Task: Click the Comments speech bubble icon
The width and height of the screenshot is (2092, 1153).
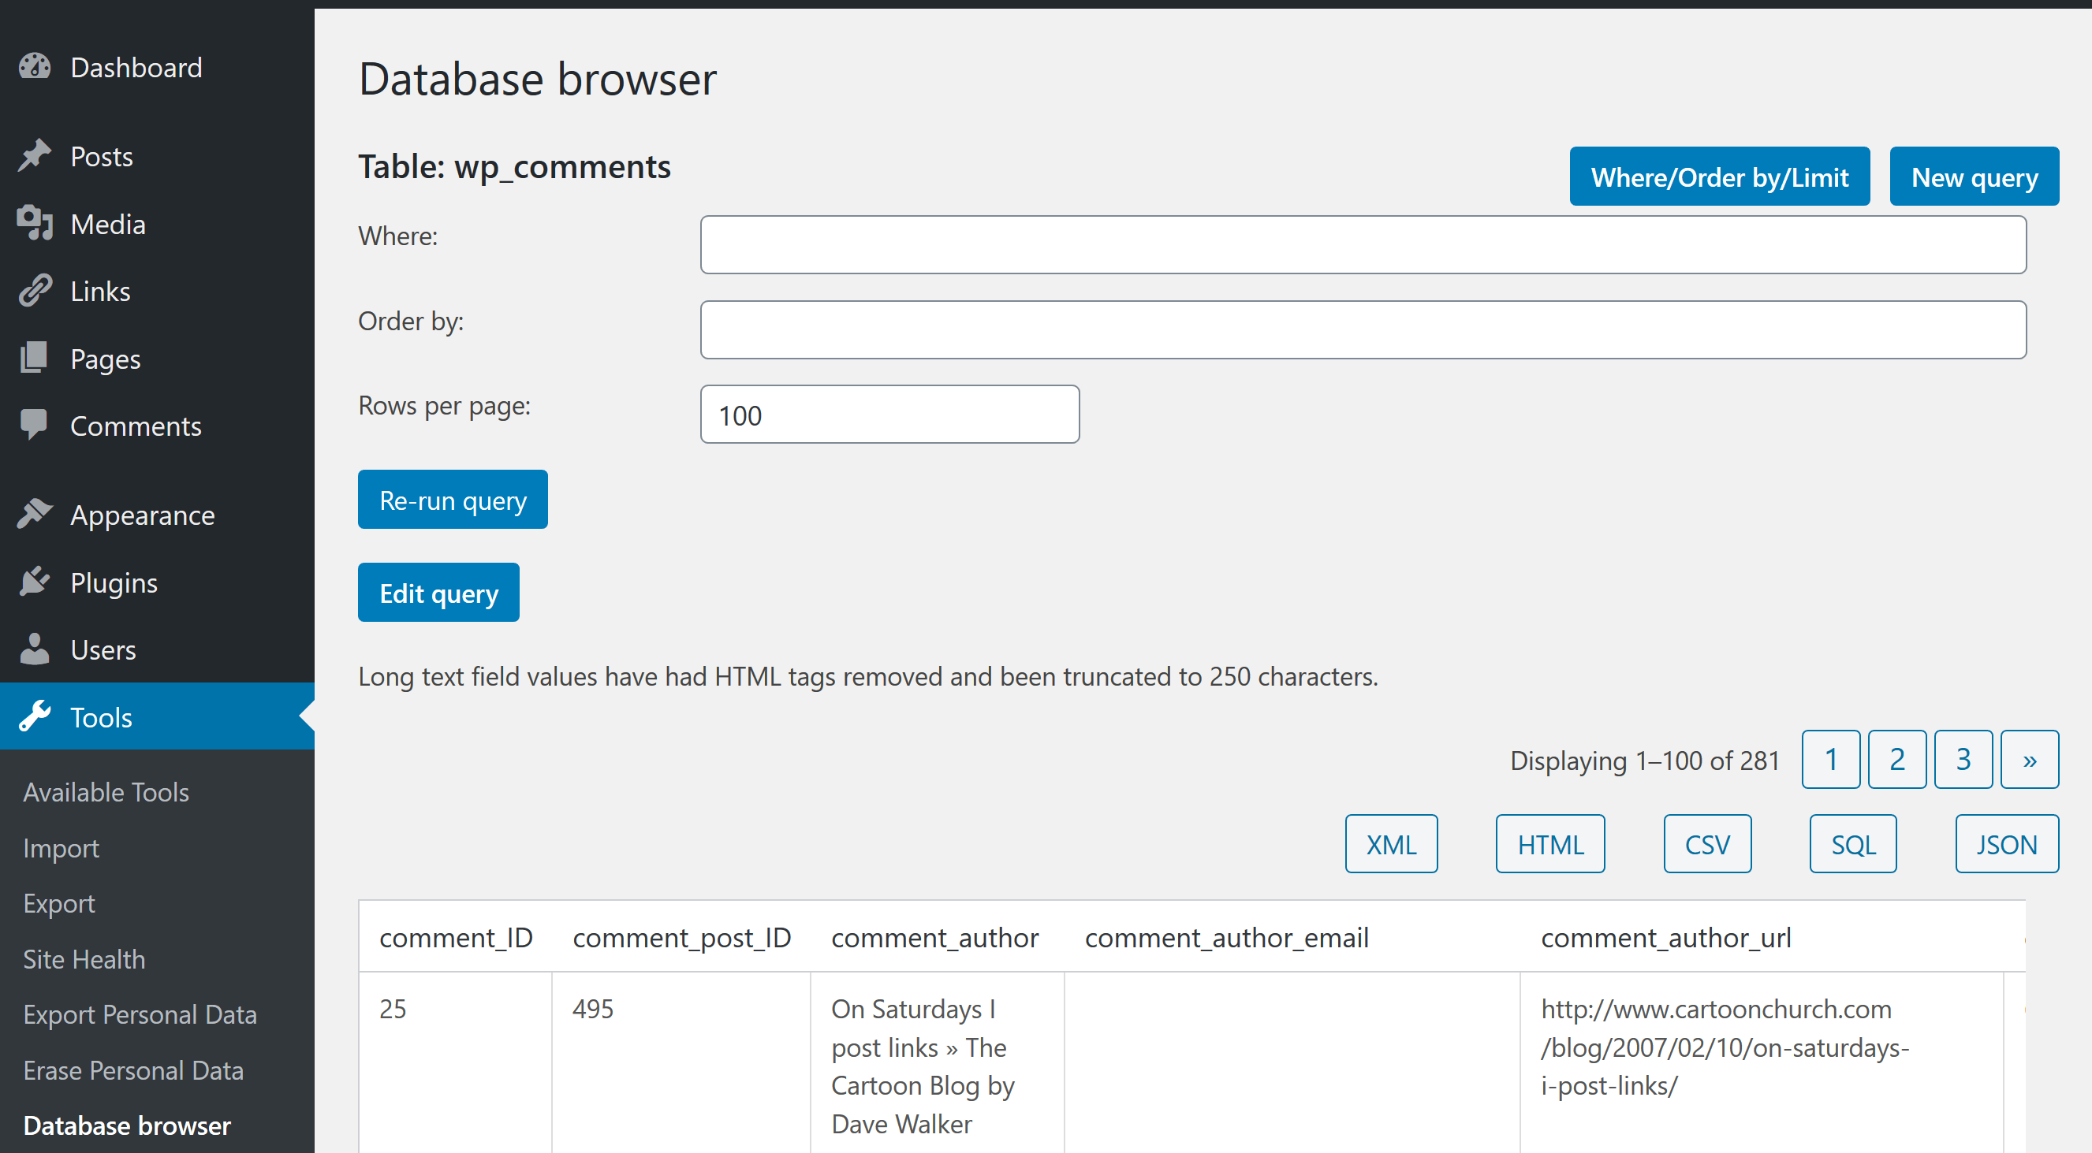Action: [35, 425]
